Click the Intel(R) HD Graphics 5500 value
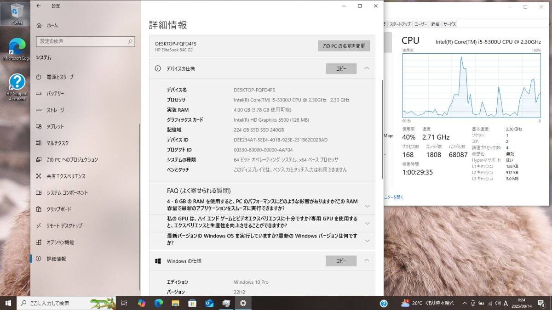Viewport: 552px width, 310px height. coord(271,120)
